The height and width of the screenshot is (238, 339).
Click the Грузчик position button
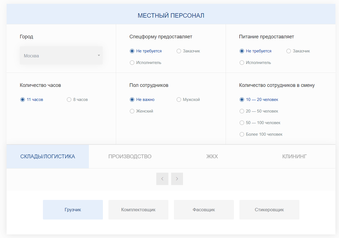tap(73, 210)
